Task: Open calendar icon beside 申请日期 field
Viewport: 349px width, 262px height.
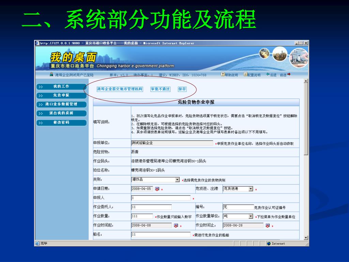Action: (157, 189)
